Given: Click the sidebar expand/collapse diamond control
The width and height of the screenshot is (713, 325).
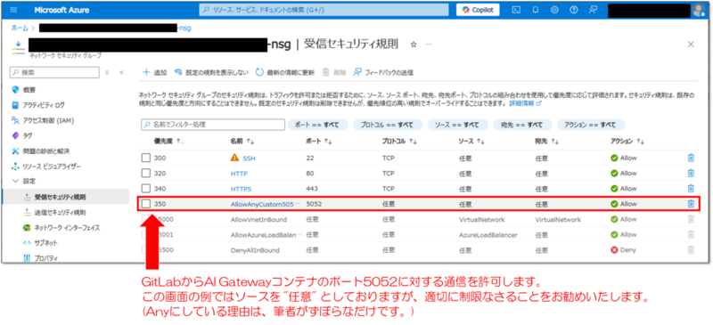Looking at the screenshot, I should pyautogui.click(x=107, y=72).
